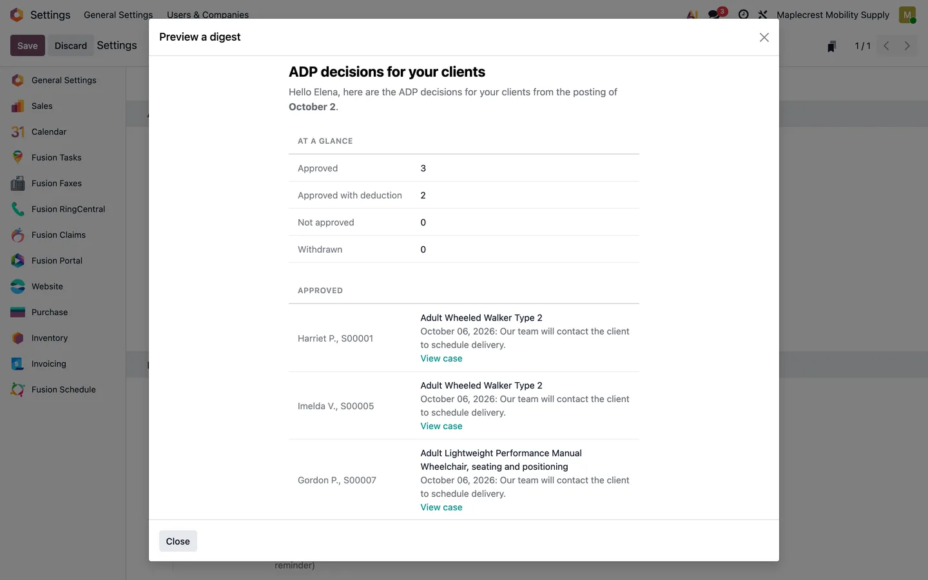Click the Close button in the dialog footer

click(x=178, y=541)
